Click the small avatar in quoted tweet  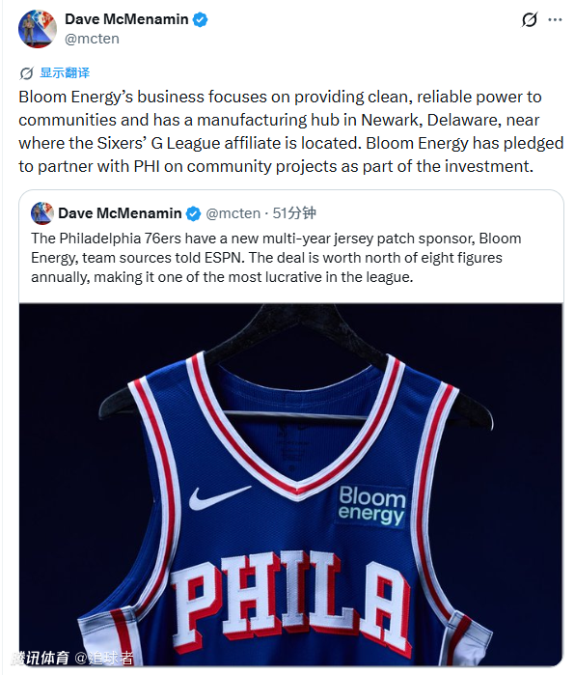coord(42,213)
